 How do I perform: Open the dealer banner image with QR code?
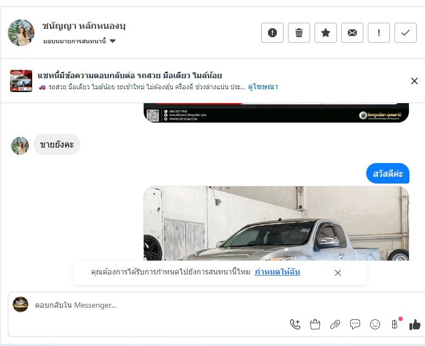click(x=276, y=113)
